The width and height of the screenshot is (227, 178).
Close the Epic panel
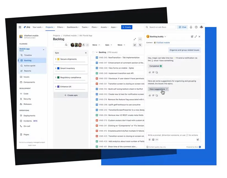point(86,53)
